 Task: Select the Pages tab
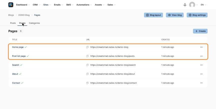pos(22,23)
